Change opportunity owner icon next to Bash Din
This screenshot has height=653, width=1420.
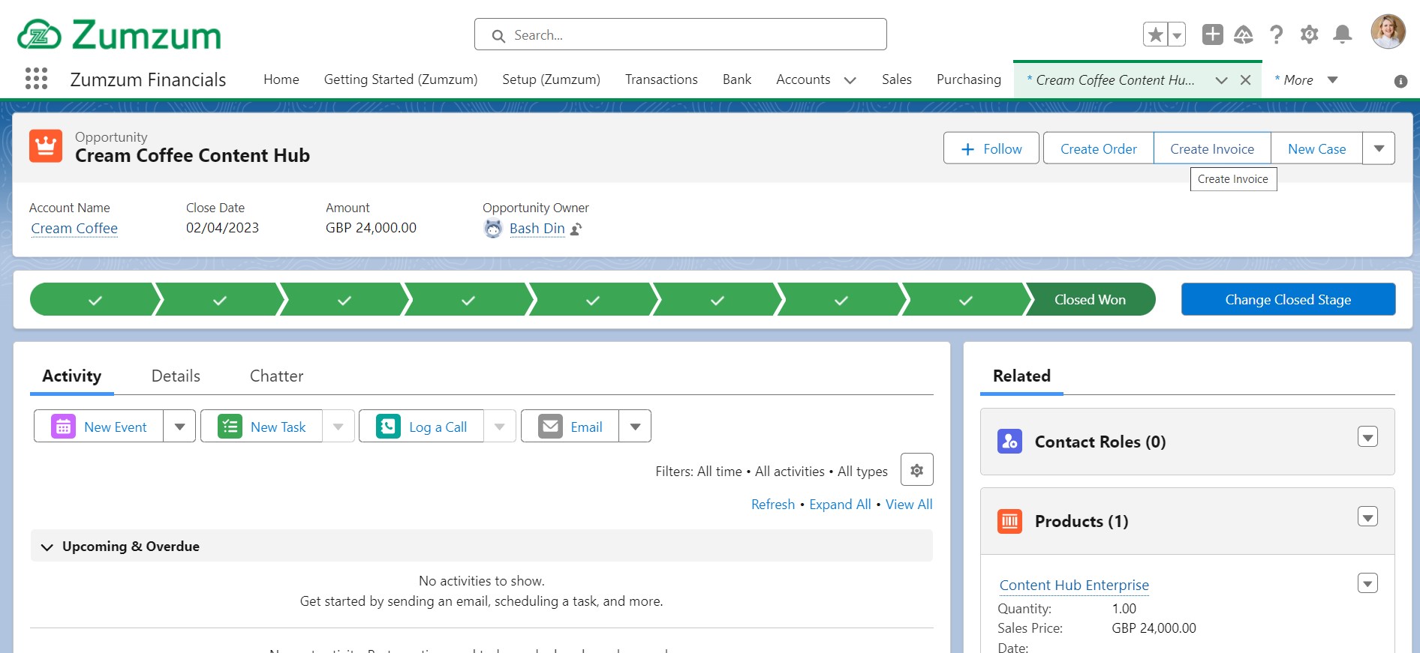[576, 229]
